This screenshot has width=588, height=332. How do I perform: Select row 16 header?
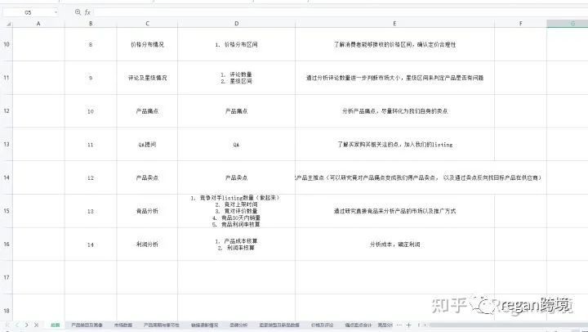click(x=7, y=245)
